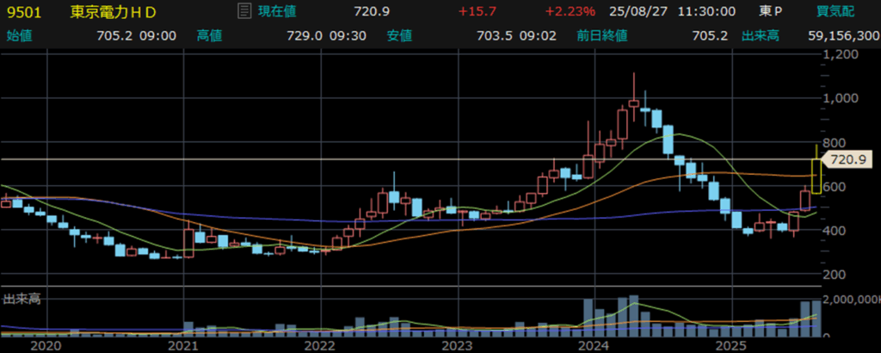Viewport: 881px width, 353px height.
Task: Click the 現在値 label
Action: click(277, 12)
